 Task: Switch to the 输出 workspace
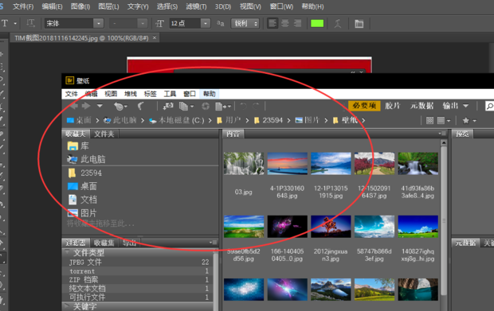tap(450, 106)
